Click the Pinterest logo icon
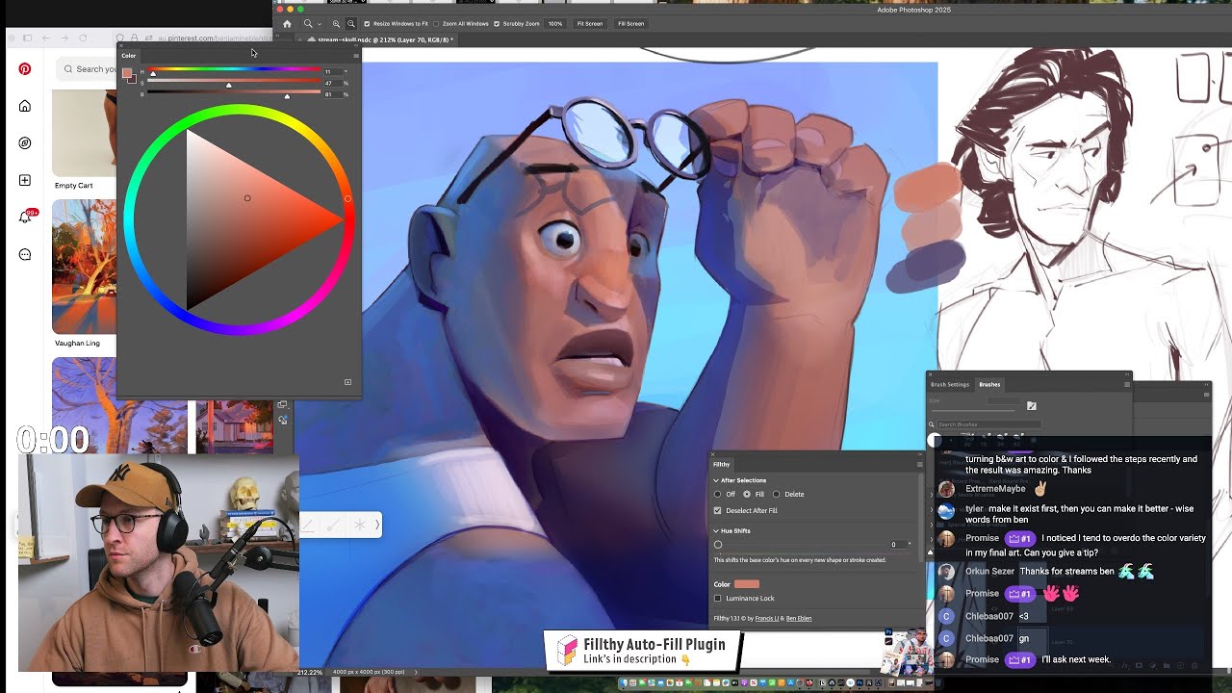 [x=25, y=69]
